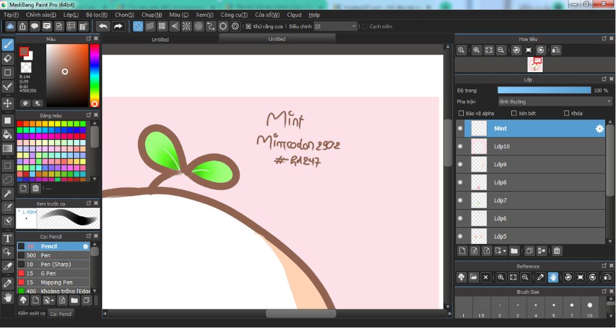The width and height of the screenshot is (616, 328).
Task: Open the Tệp menu
Action: (11, 15)
